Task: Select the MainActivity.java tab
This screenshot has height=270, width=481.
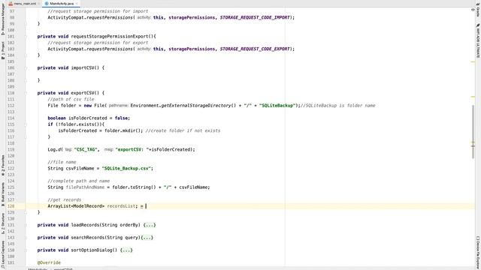Action: [62, 4]
